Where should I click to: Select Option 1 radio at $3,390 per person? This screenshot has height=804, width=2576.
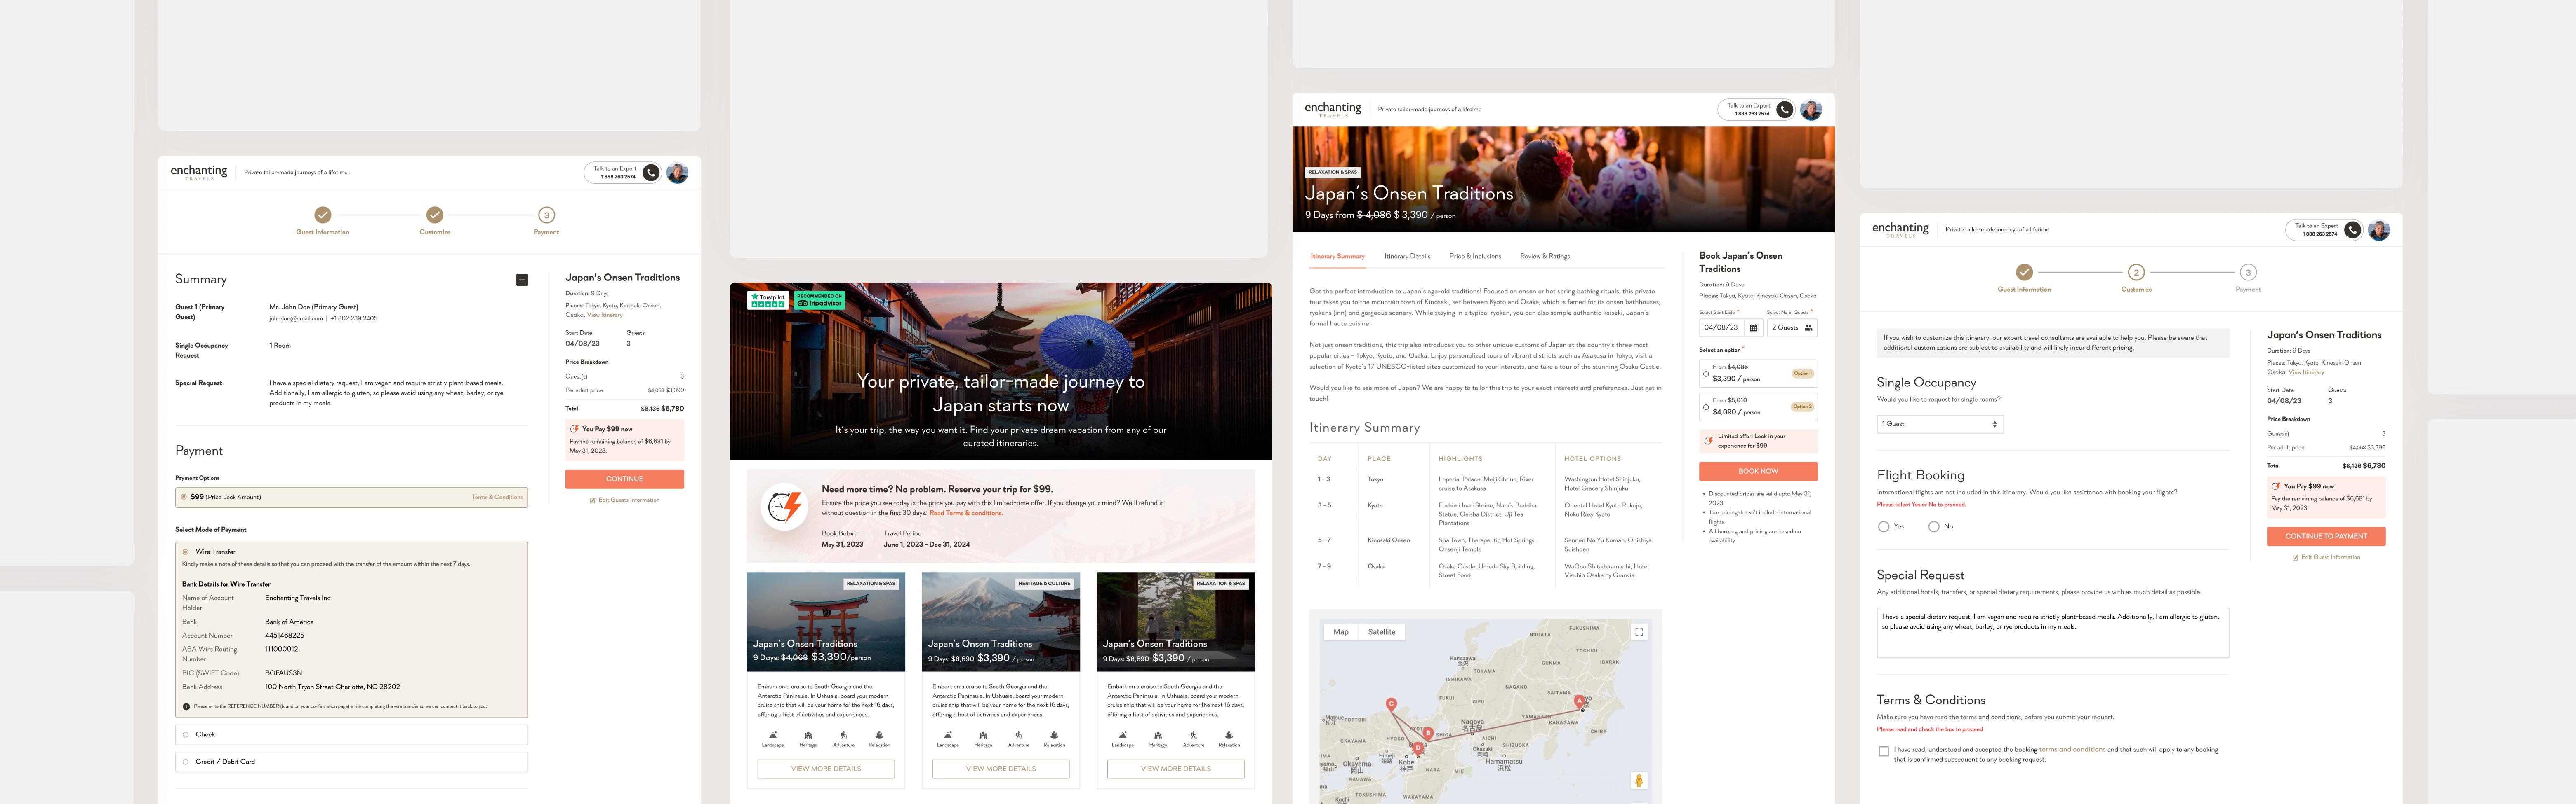click(x=1706, y=374)
